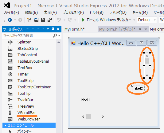This screenshot has width=164, height=133.
Task: Select the StatusStrip icon in toolbox
Action: (10, 49)
